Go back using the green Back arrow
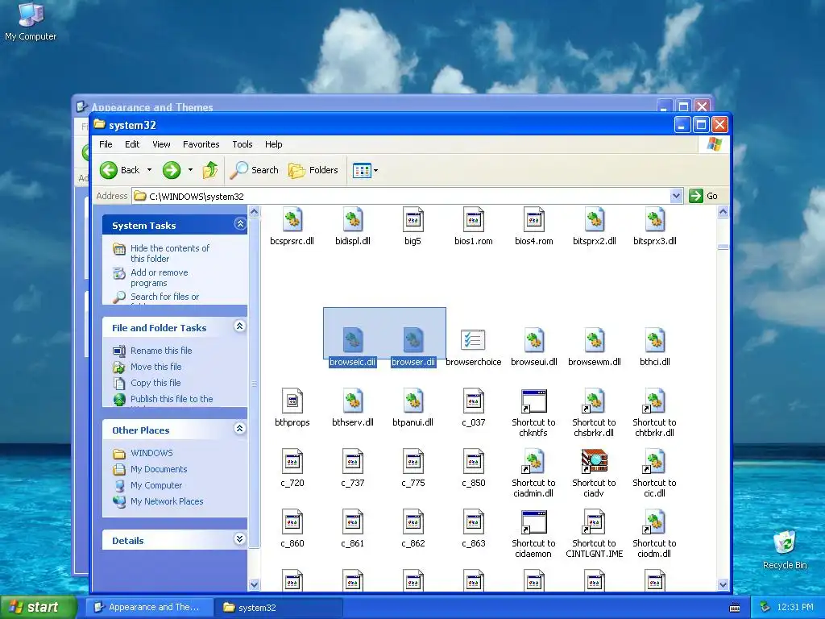Image resolution: width=825 pixels, height=619 pixels. pos(109,170)
